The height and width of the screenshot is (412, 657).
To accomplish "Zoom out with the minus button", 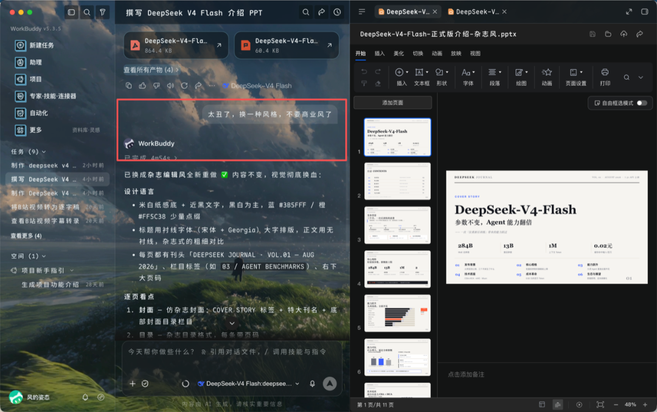I will pos(616,405).
